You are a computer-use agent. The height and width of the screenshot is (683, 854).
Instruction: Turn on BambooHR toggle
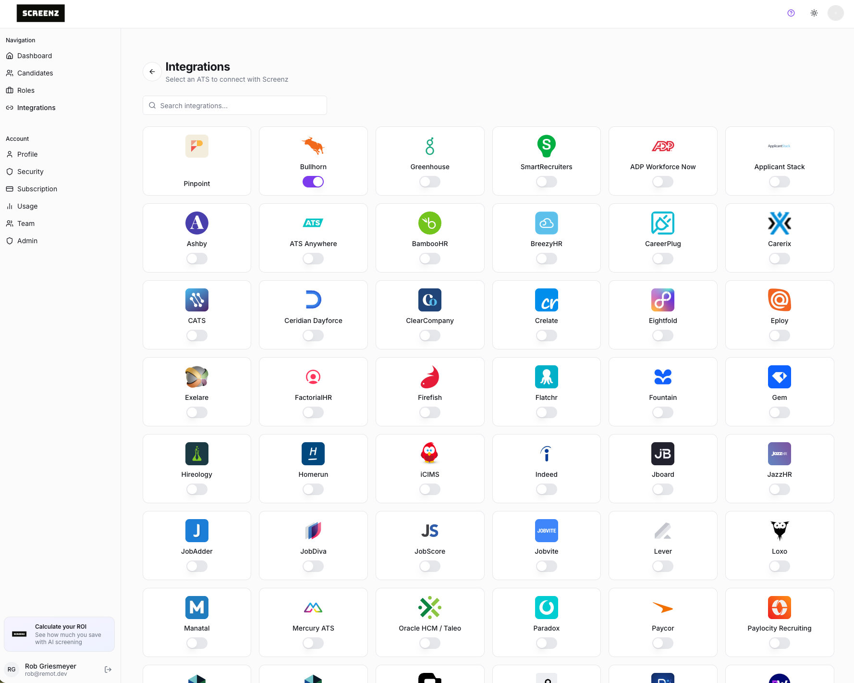pyautogui.click(x=430, y=259)
